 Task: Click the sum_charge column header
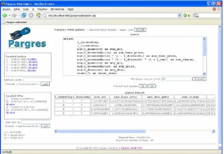point(190,97)
